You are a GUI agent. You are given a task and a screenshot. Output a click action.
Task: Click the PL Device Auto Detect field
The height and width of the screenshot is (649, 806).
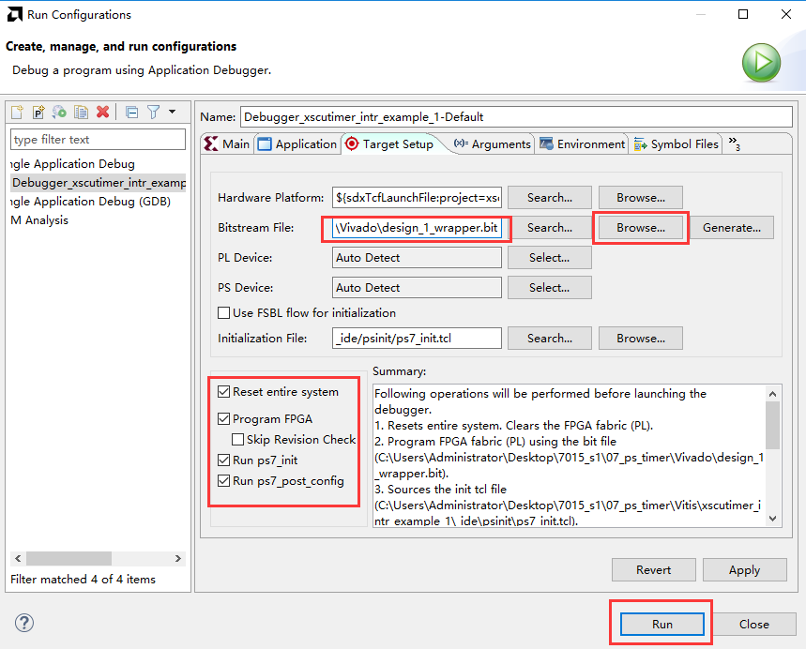[x=417, y=257]
